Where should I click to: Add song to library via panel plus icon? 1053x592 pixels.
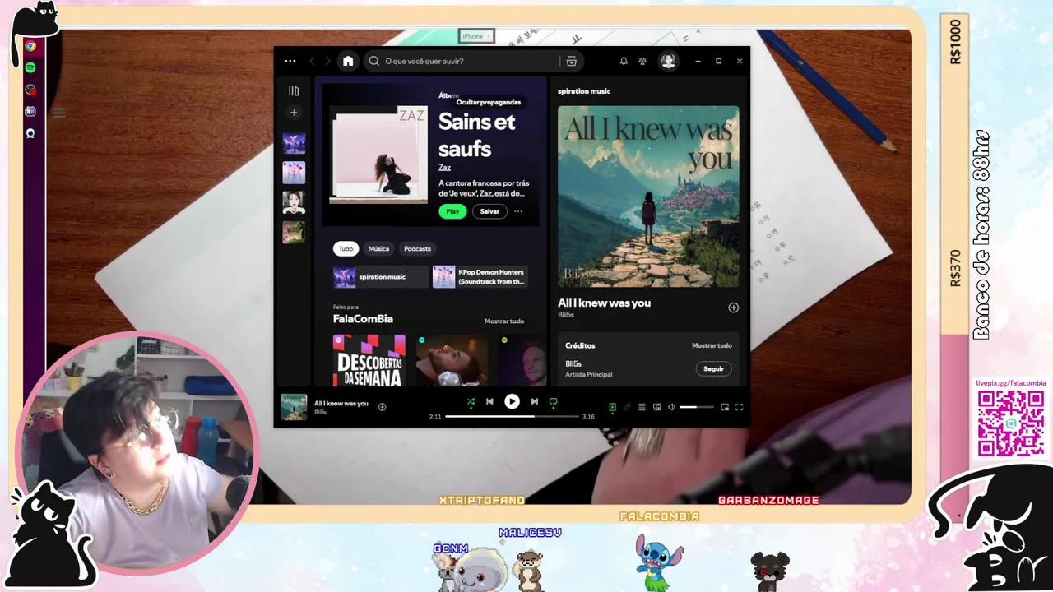733,308
